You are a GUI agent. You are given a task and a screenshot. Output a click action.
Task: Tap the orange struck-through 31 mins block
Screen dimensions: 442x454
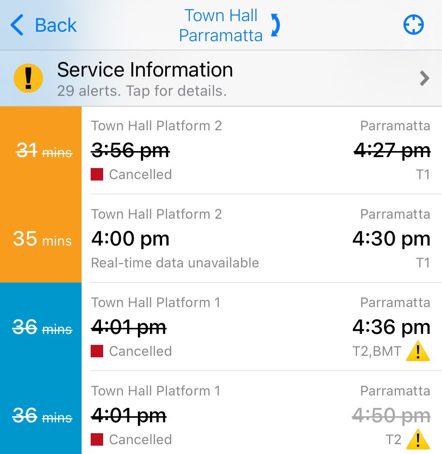(x=41, y=150)
